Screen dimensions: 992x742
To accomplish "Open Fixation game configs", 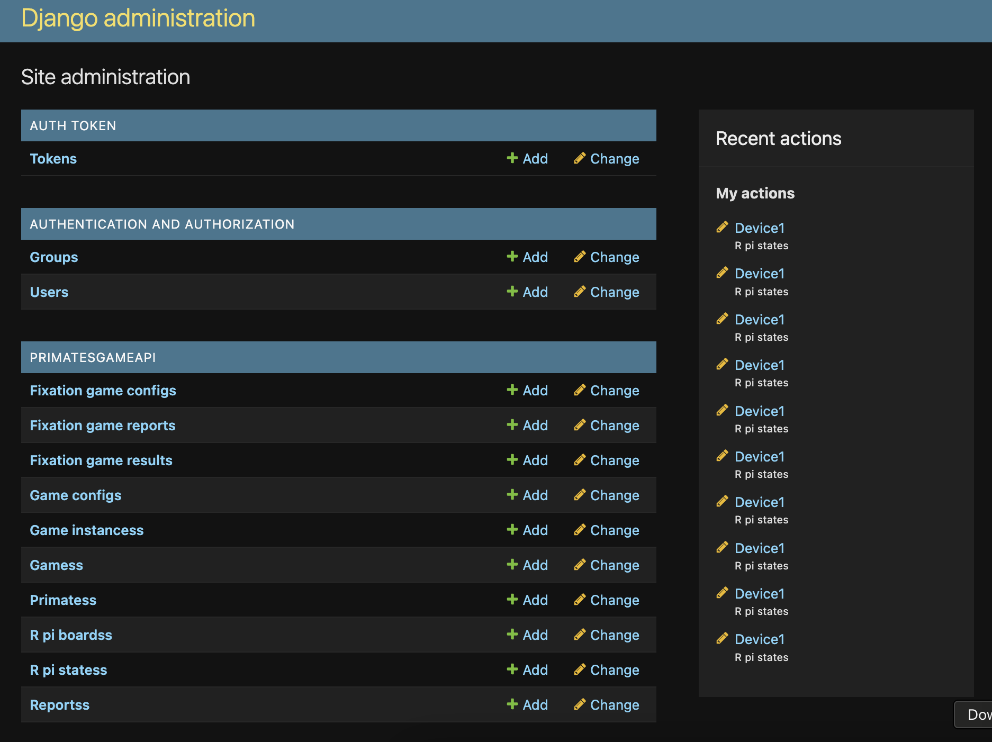I will (103, 391).
